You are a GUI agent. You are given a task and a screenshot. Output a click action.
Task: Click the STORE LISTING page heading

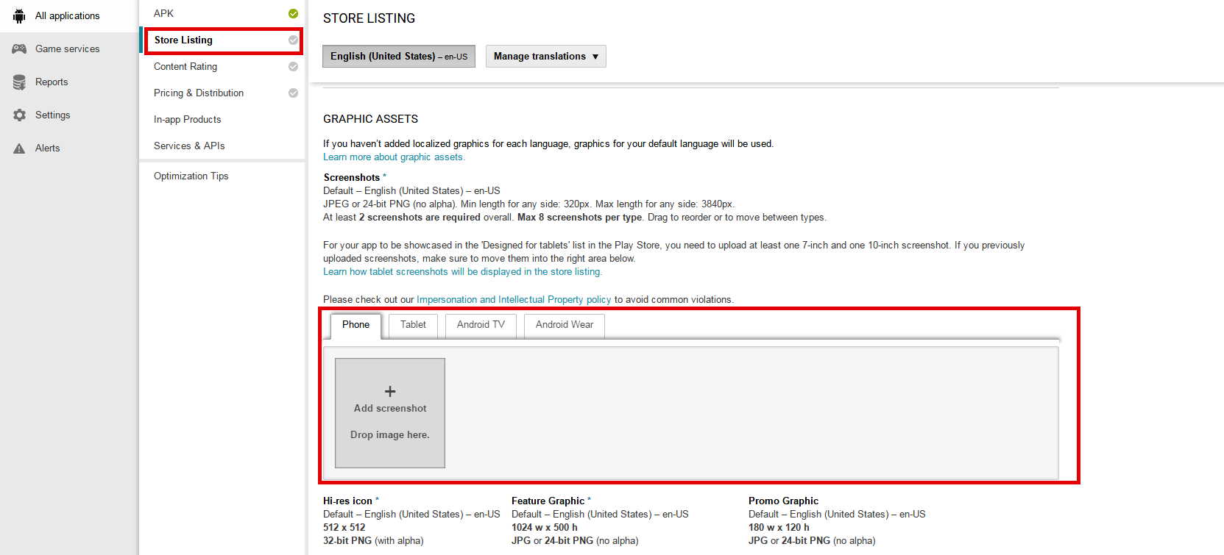pos(369,18)
